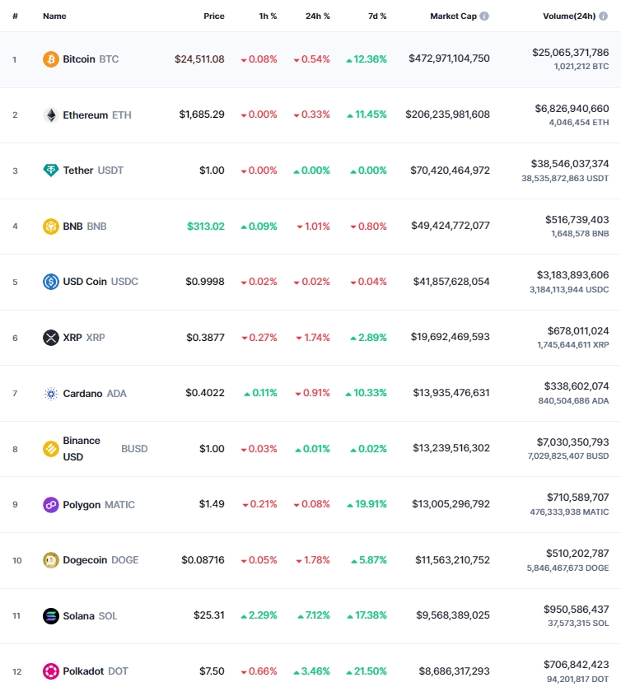
Task: Sort by the 24h % header
Action: (318, 16)
